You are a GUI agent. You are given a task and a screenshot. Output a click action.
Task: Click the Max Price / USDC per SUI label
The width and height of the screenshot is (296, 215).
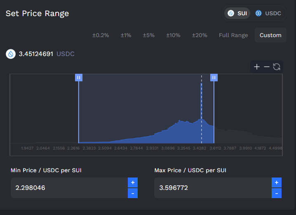[190, 170]
